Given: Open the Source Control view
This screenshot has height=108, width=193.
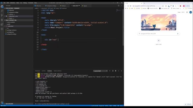Looking at the screenshot, I should point(2,15).
